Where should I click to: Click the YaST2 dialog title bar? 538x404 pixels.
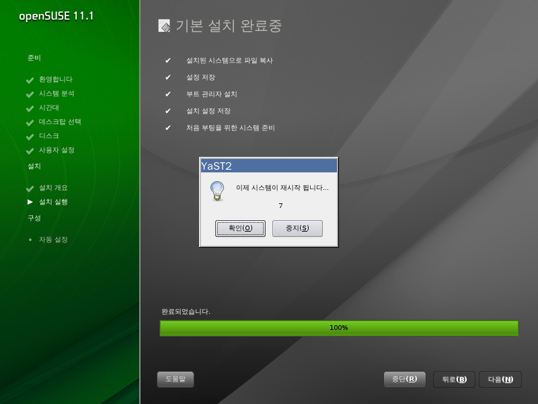click(x=268, y=166)
